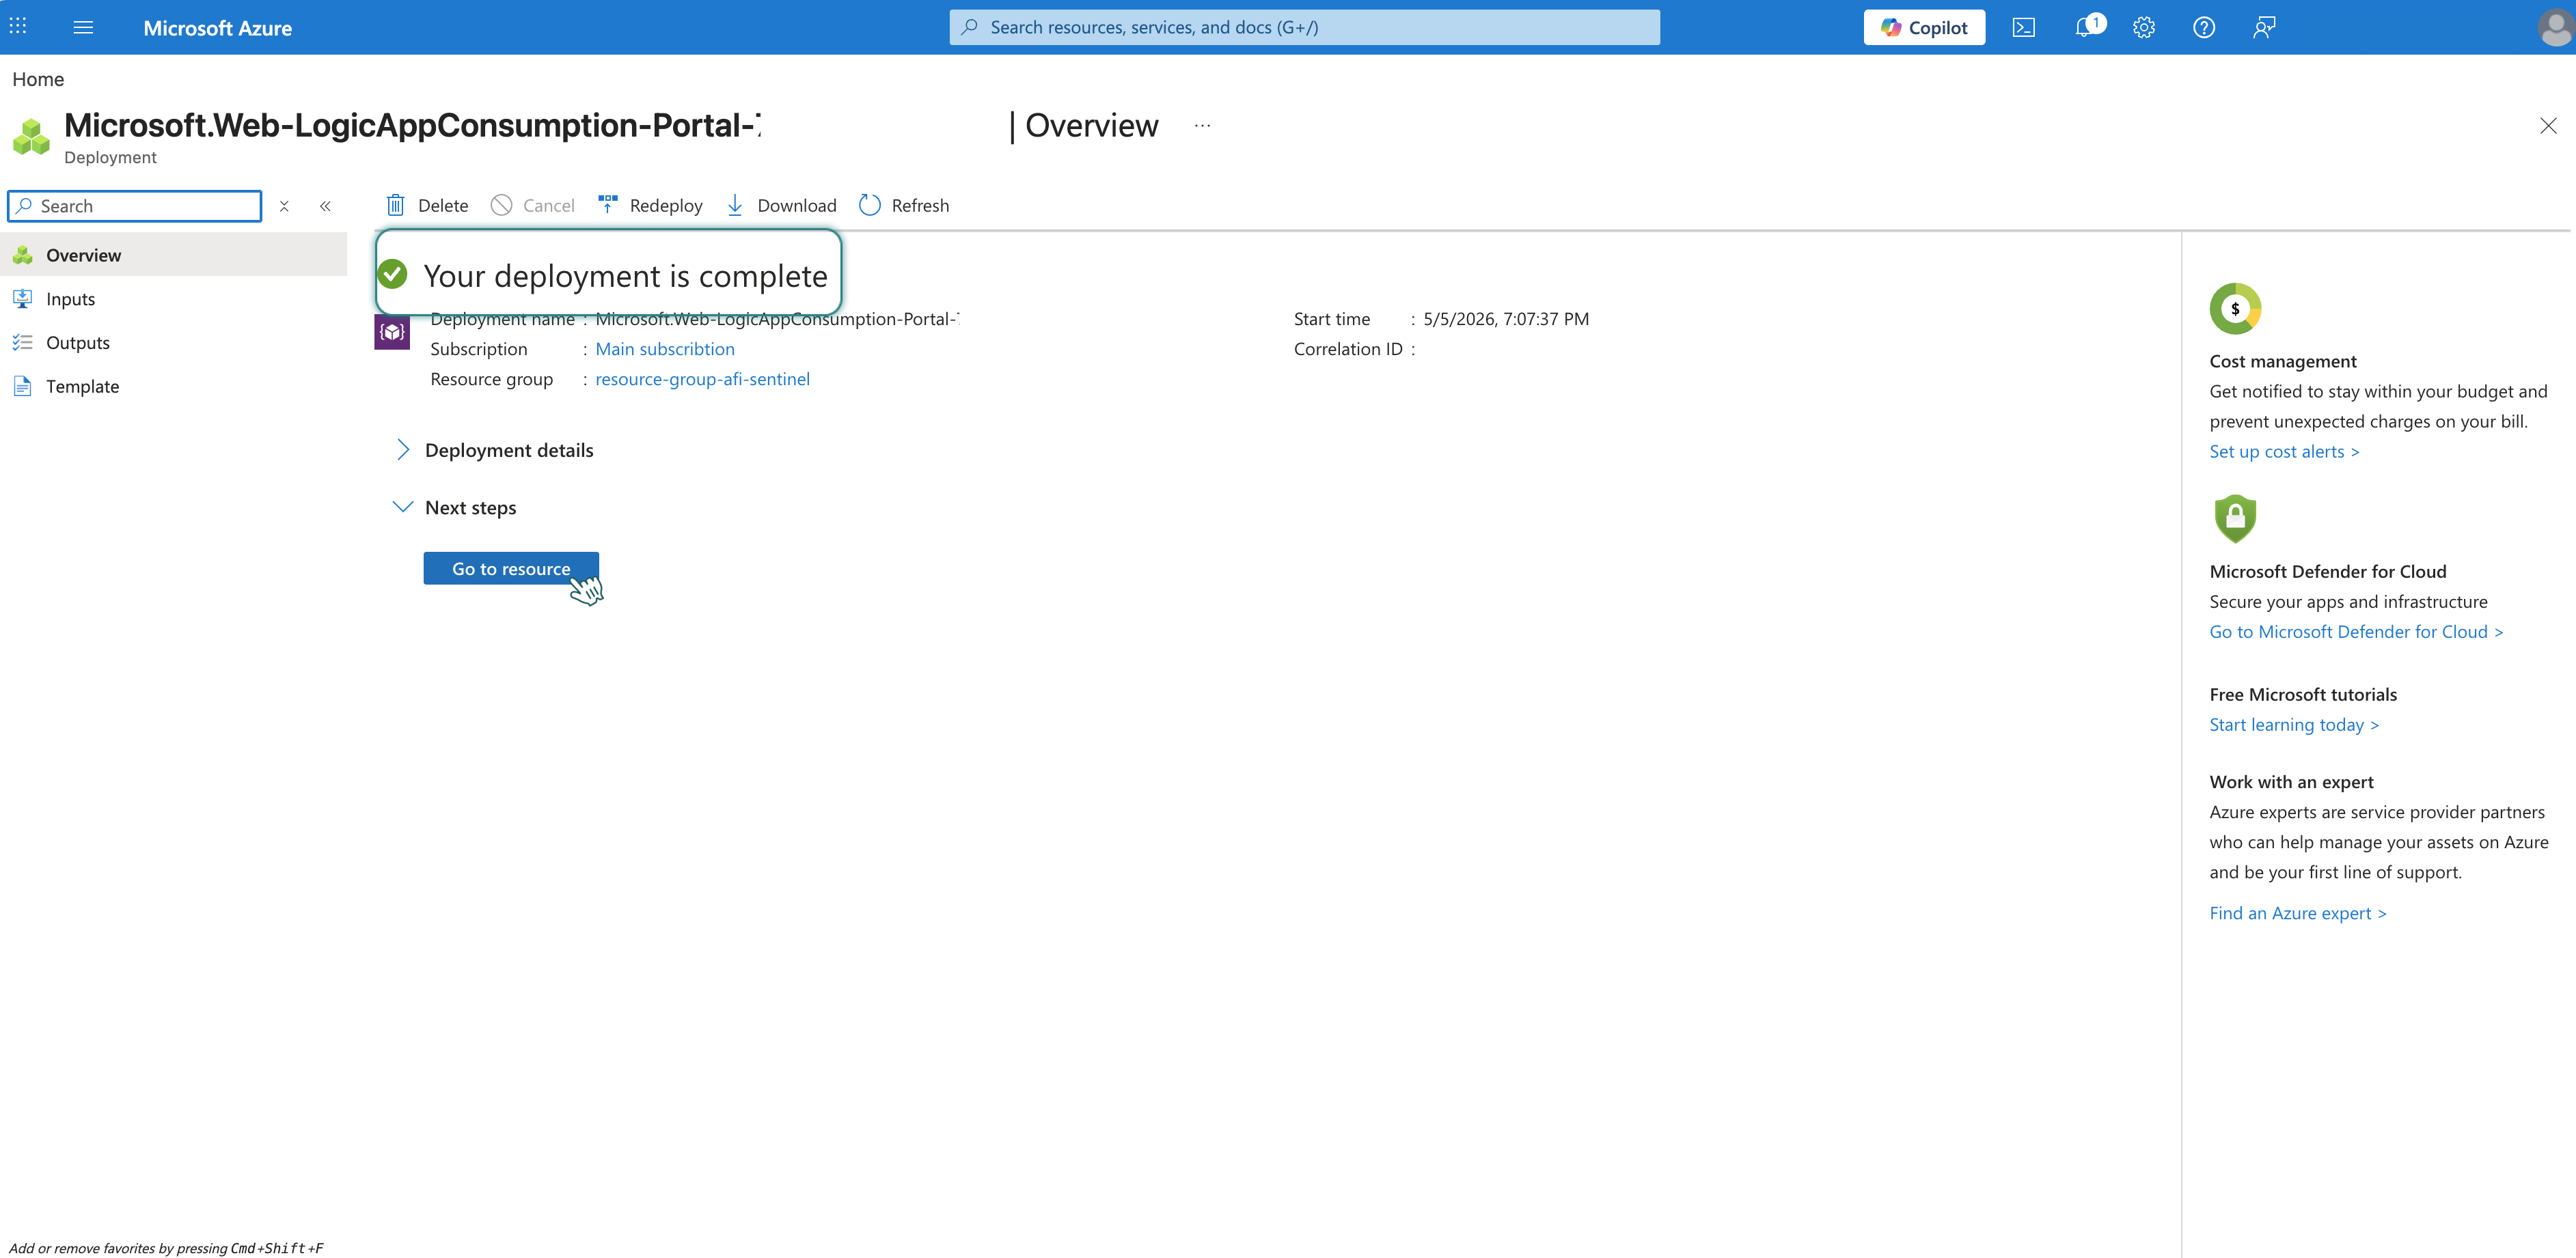
Task: Open Find an Azure expert link
Action: [x=2298, y=913]
